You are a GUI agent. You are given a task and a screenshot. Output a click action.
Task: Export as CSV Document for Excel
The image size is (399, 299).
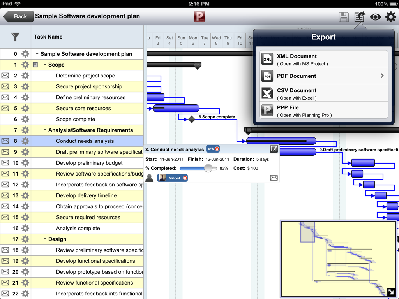point(324,93)
